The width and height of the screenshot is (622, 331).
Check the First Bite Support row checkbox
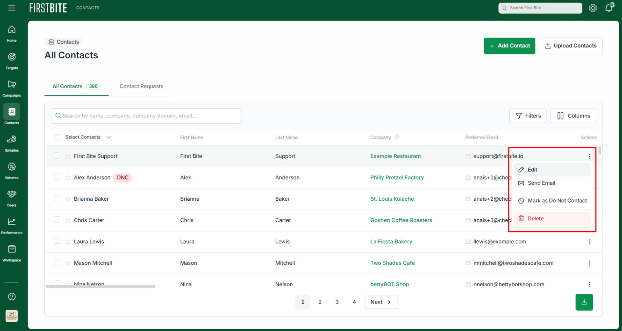tap(57, 155)
